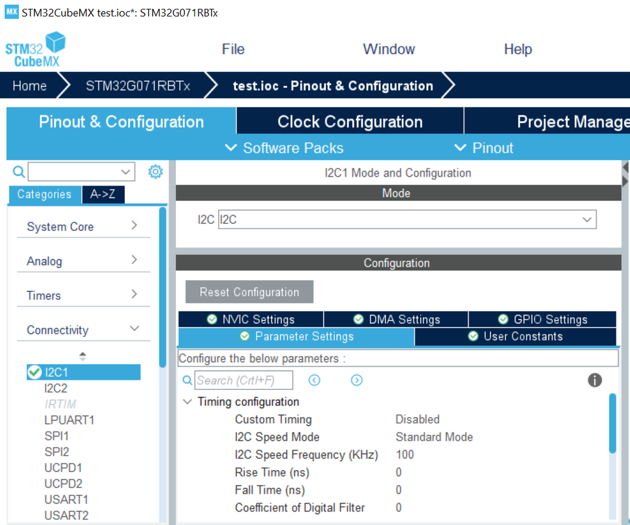Click Fall Time (ns) value
Screen dimensions: 630x525
(x=399, y=490)
